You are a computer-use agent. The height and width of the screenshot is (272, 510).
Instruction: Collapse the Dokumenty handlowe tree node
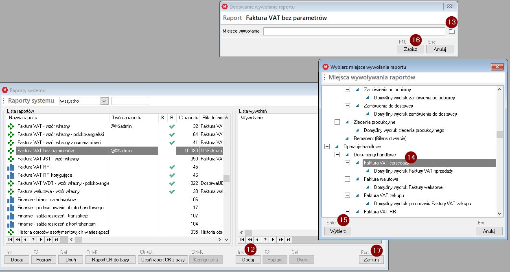(337, 155)
